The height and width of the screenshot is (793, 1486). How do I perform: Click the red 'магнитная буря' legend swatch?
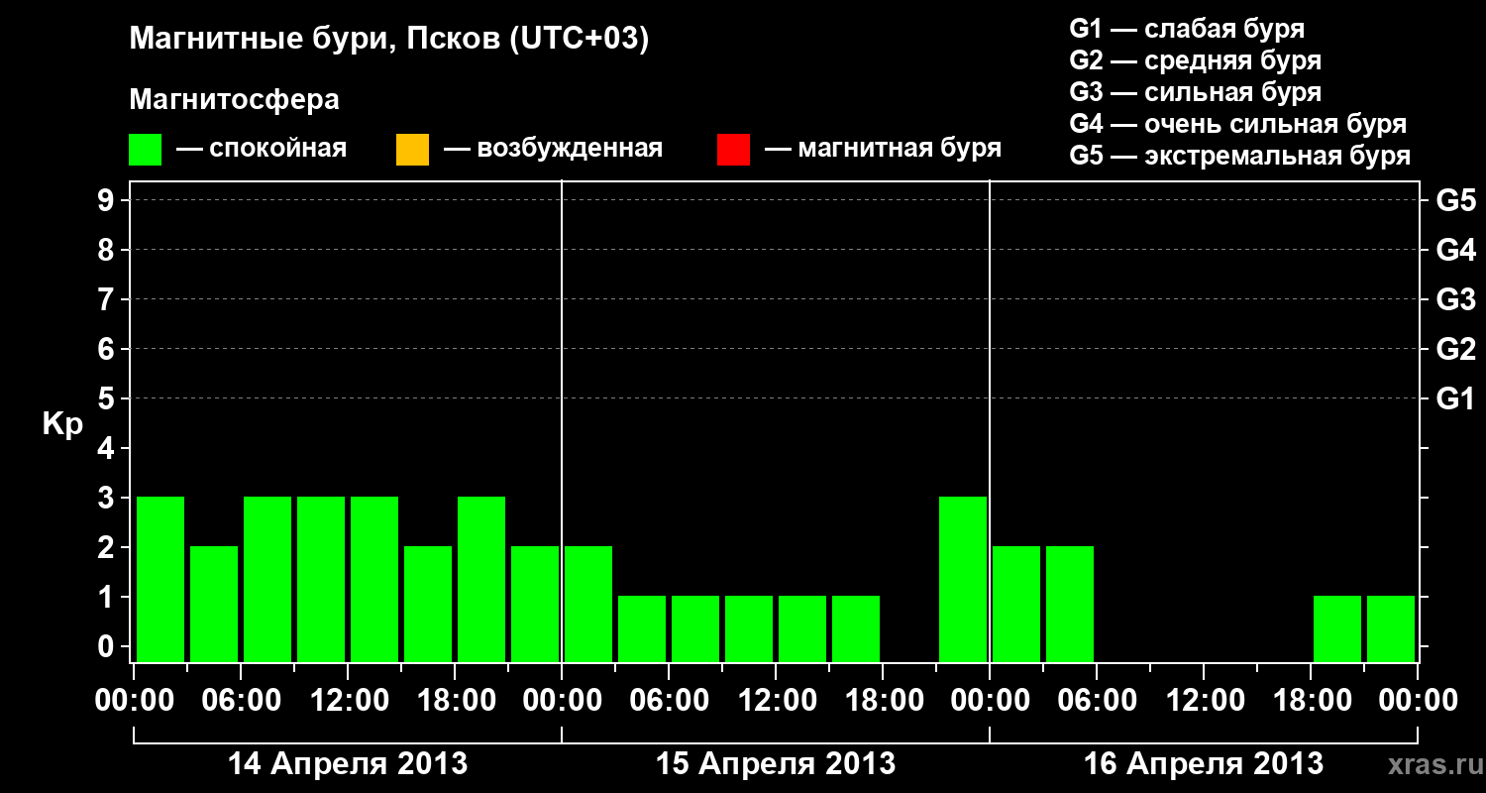733,150
